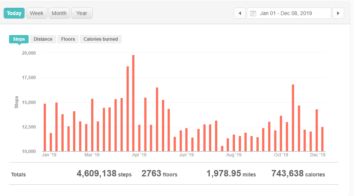Click the vertical Steps axis title
The image size is (354, 196).
tap(17, 102)
